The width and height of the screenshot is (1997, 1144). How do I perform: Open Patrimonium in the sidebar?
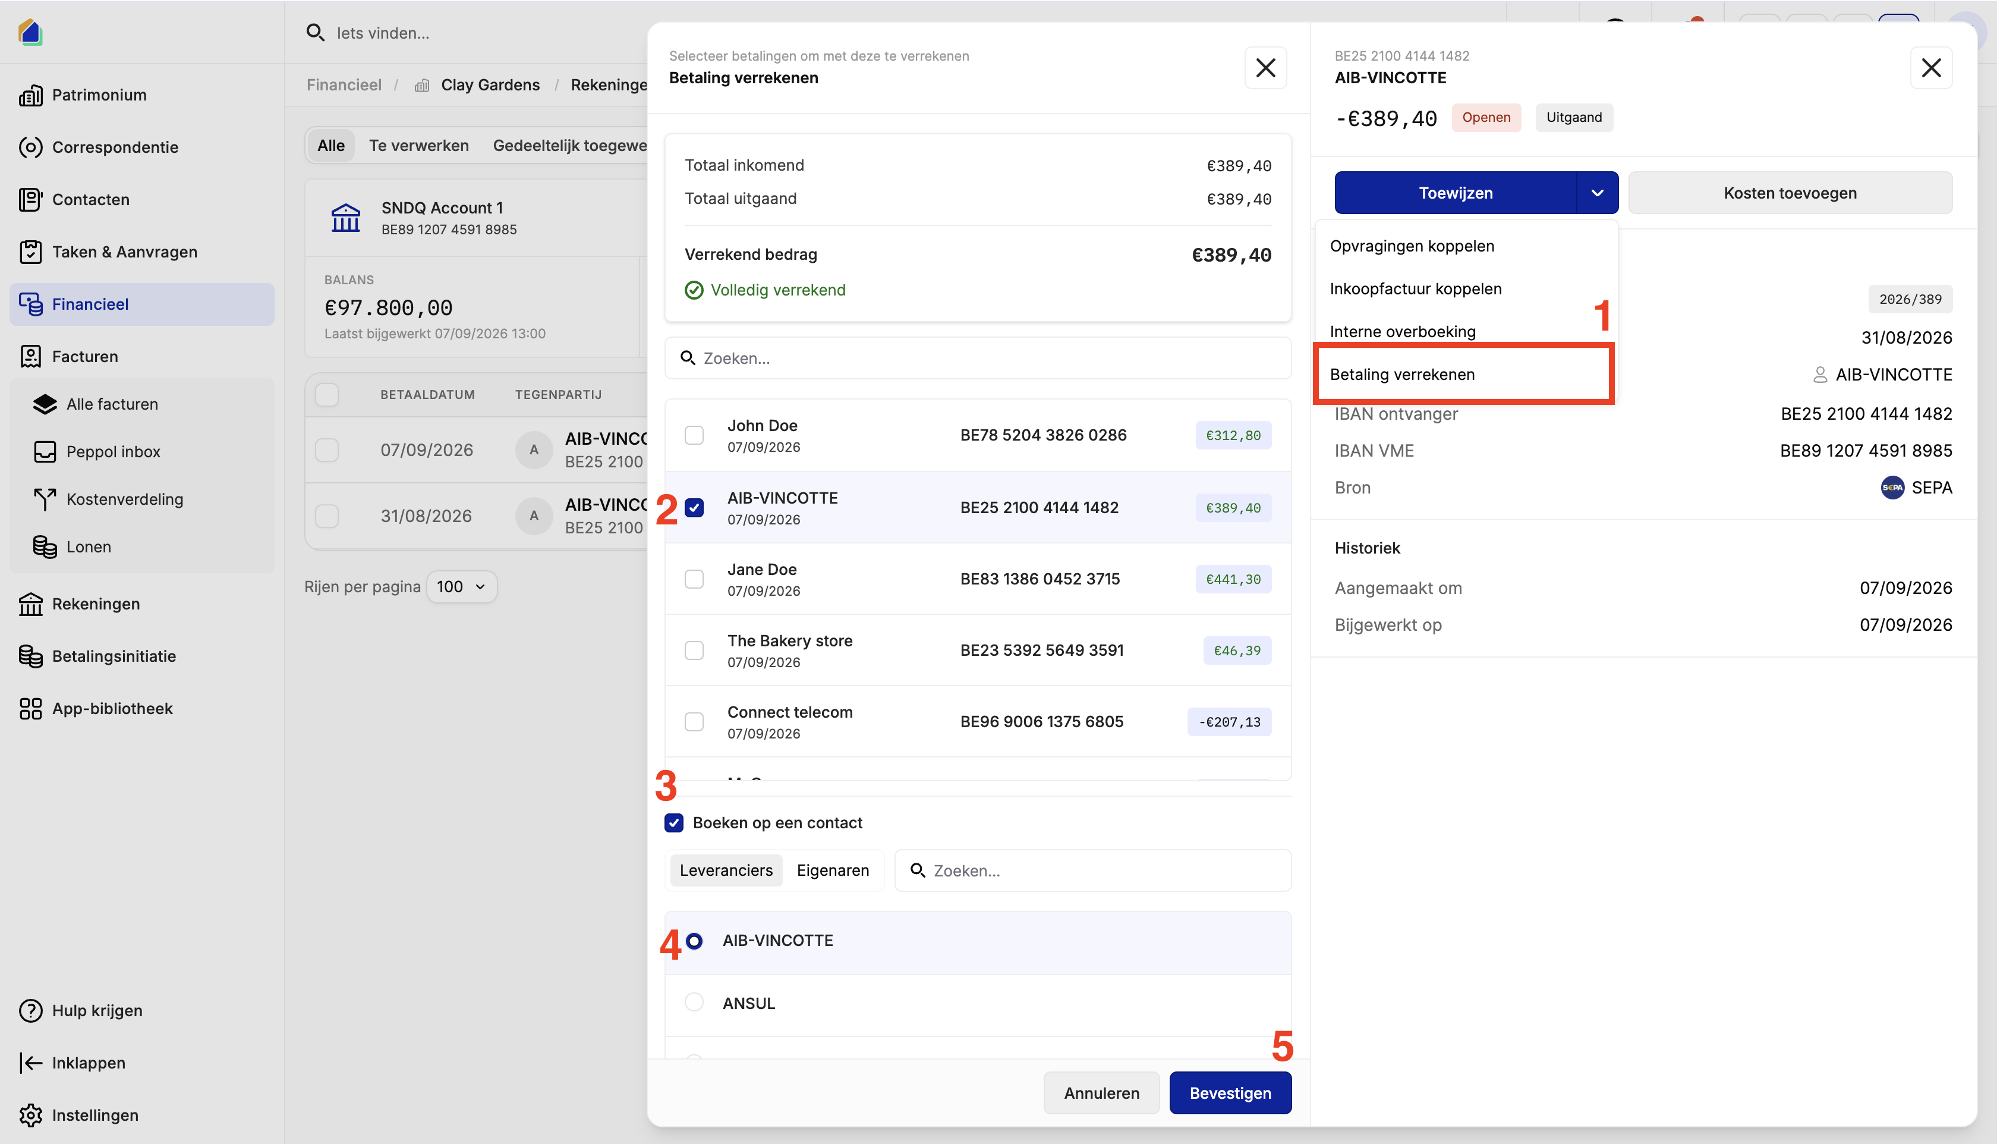99,95
